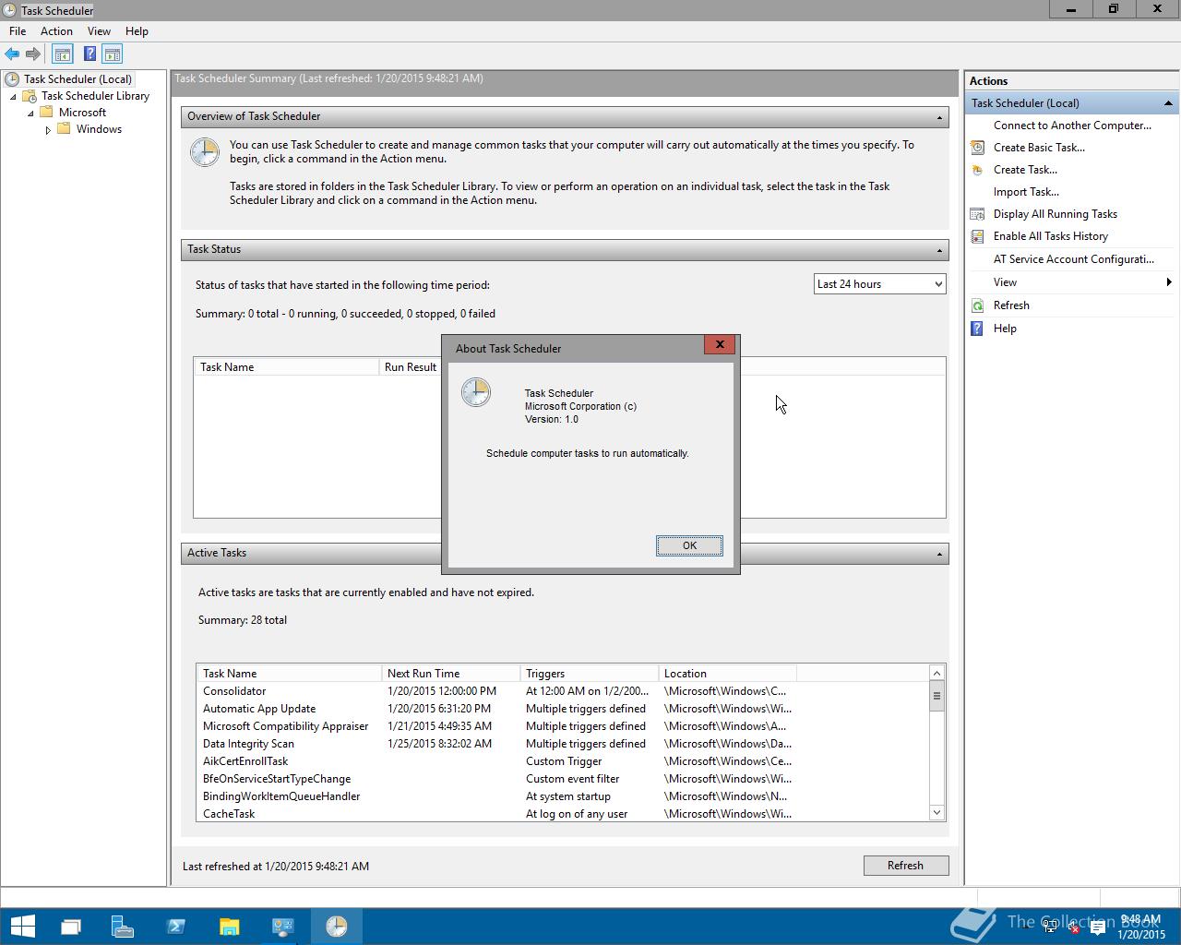Open the Help menu
Viewport: 1181px width, 945px height.
[x=137, y=31]
